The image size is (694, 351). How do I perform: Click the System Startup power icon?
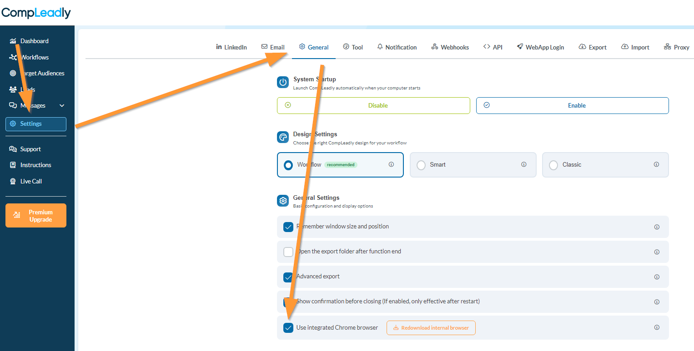[x=283, y=82]
